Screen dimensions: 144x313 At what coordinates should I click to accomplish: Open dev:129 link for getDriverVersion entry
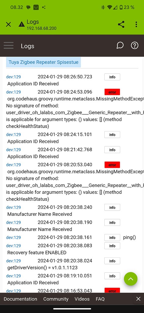pos(13,261)
